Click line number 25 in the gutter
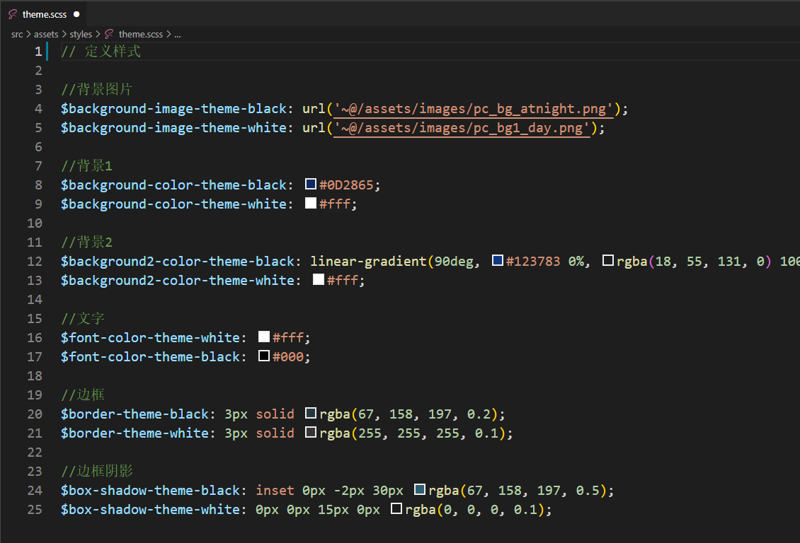 (35, 509)
